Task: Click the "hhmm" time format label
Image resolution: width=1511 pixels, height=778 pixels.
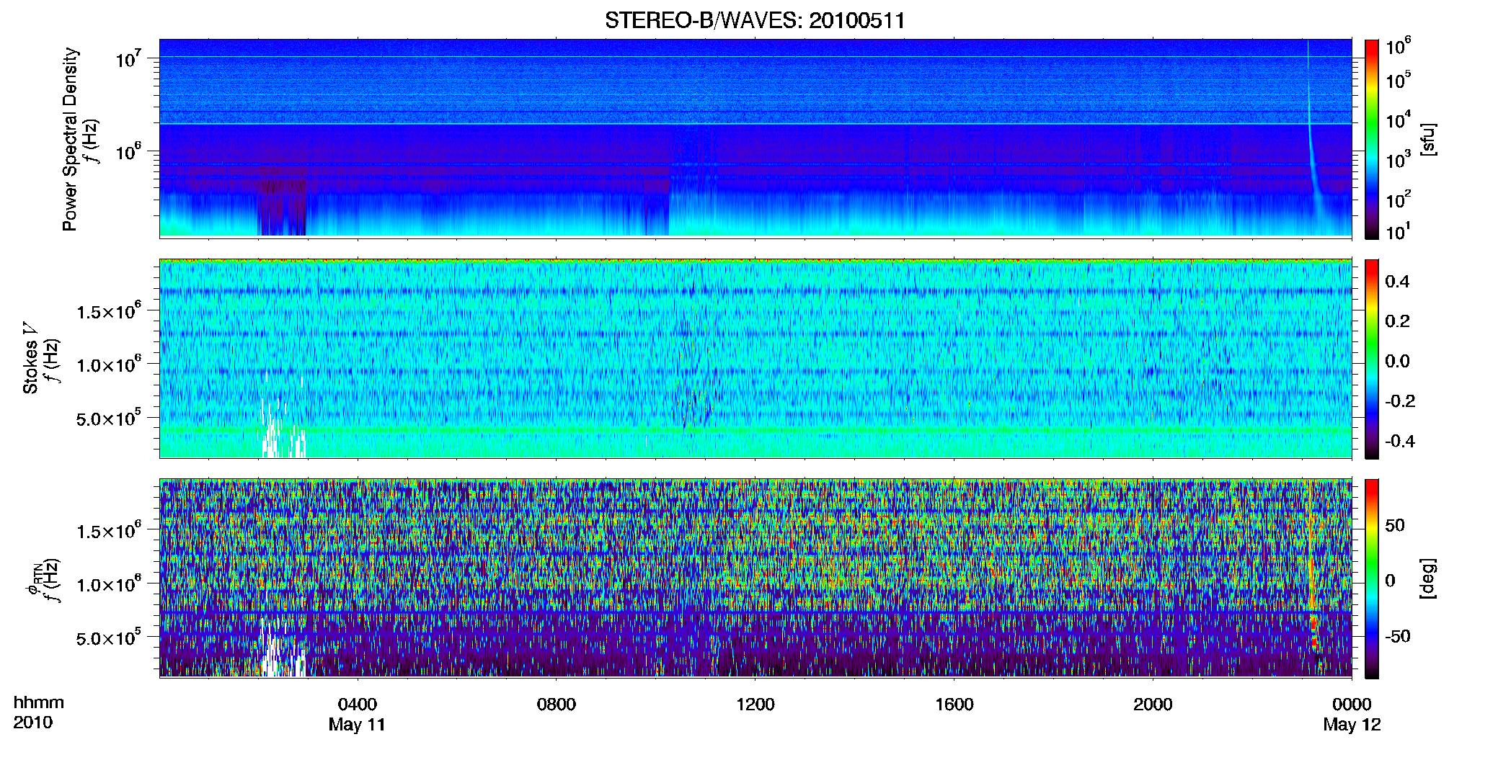Action: coord(39,703)
